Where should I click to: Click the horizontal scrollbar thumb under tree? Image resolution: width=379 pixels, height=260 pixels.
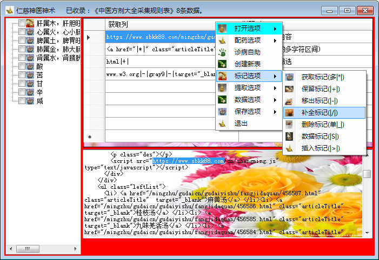(x=28, y=249)
